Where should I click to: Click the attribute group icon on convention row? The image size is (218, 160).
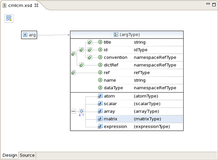(x=90, y=57)
